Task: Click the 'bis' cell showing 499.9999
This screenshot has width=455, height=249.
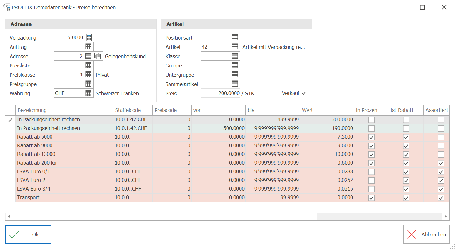Action: point(273,120)
